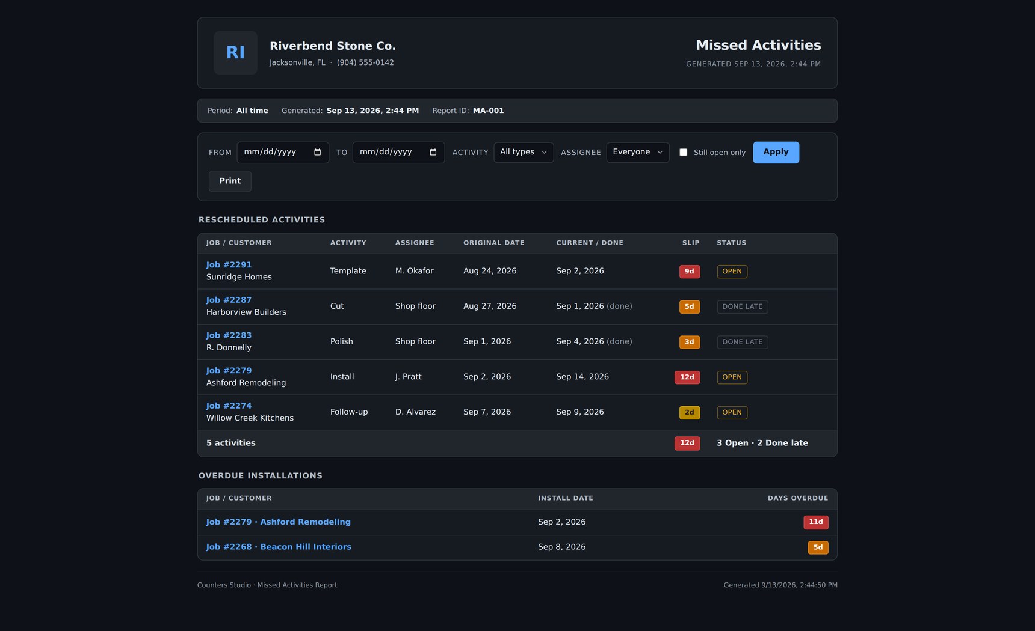
Task: Focus the TO date input field
Action: pos(398,153)
